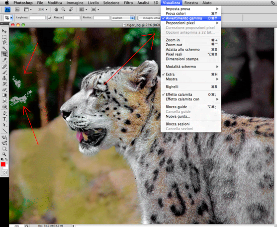Disable Effetto calamita snapping
This screenshot has height=227, width=277.
coord(191,94)
